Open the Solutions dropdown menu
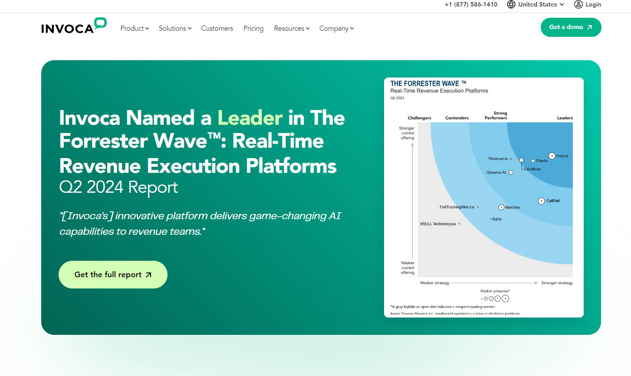 [x=175, y=28]
